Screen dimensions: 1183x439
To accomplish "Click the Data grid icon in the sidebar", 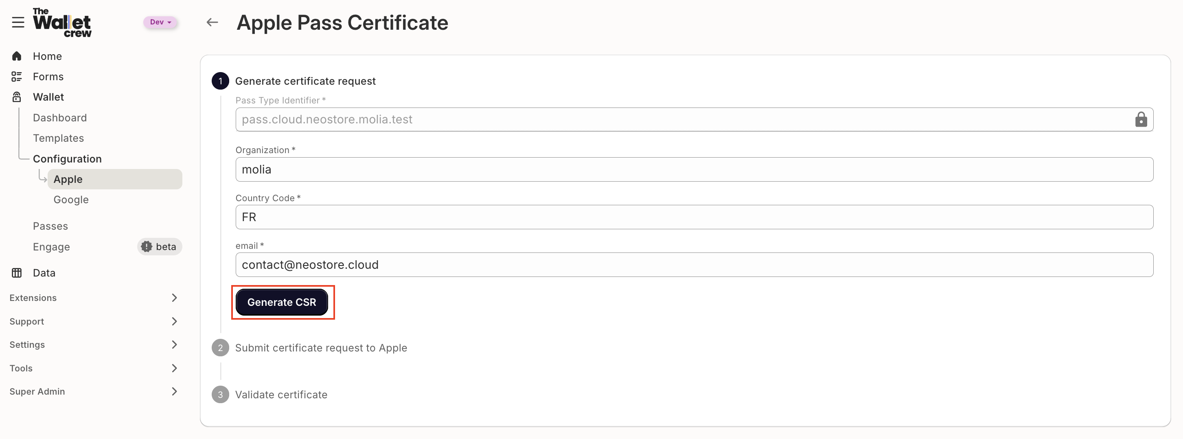I will coord(17,272).
